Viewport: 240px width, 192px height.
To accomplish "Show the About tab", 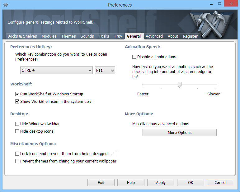I will click(173, 36).
